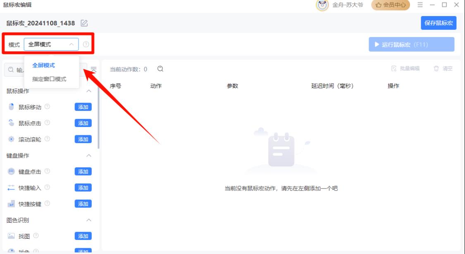Click the 参数 column header
Image resolution: width=465 pixels, height=254 pixels.
(x=232, y=86)
